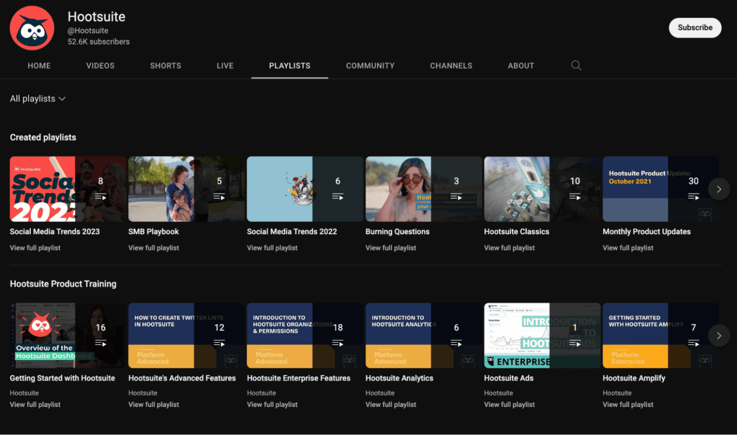The image size is (737, 435).
Task: Switch to the LIVE tab
Action: pyautogui.click(x=225, y=66)
